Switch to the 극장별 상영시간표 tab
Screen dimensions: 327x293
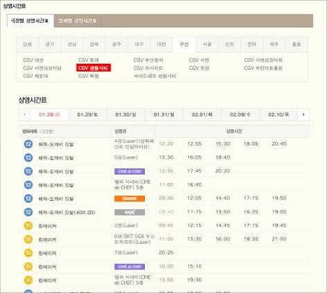(30, 21)
